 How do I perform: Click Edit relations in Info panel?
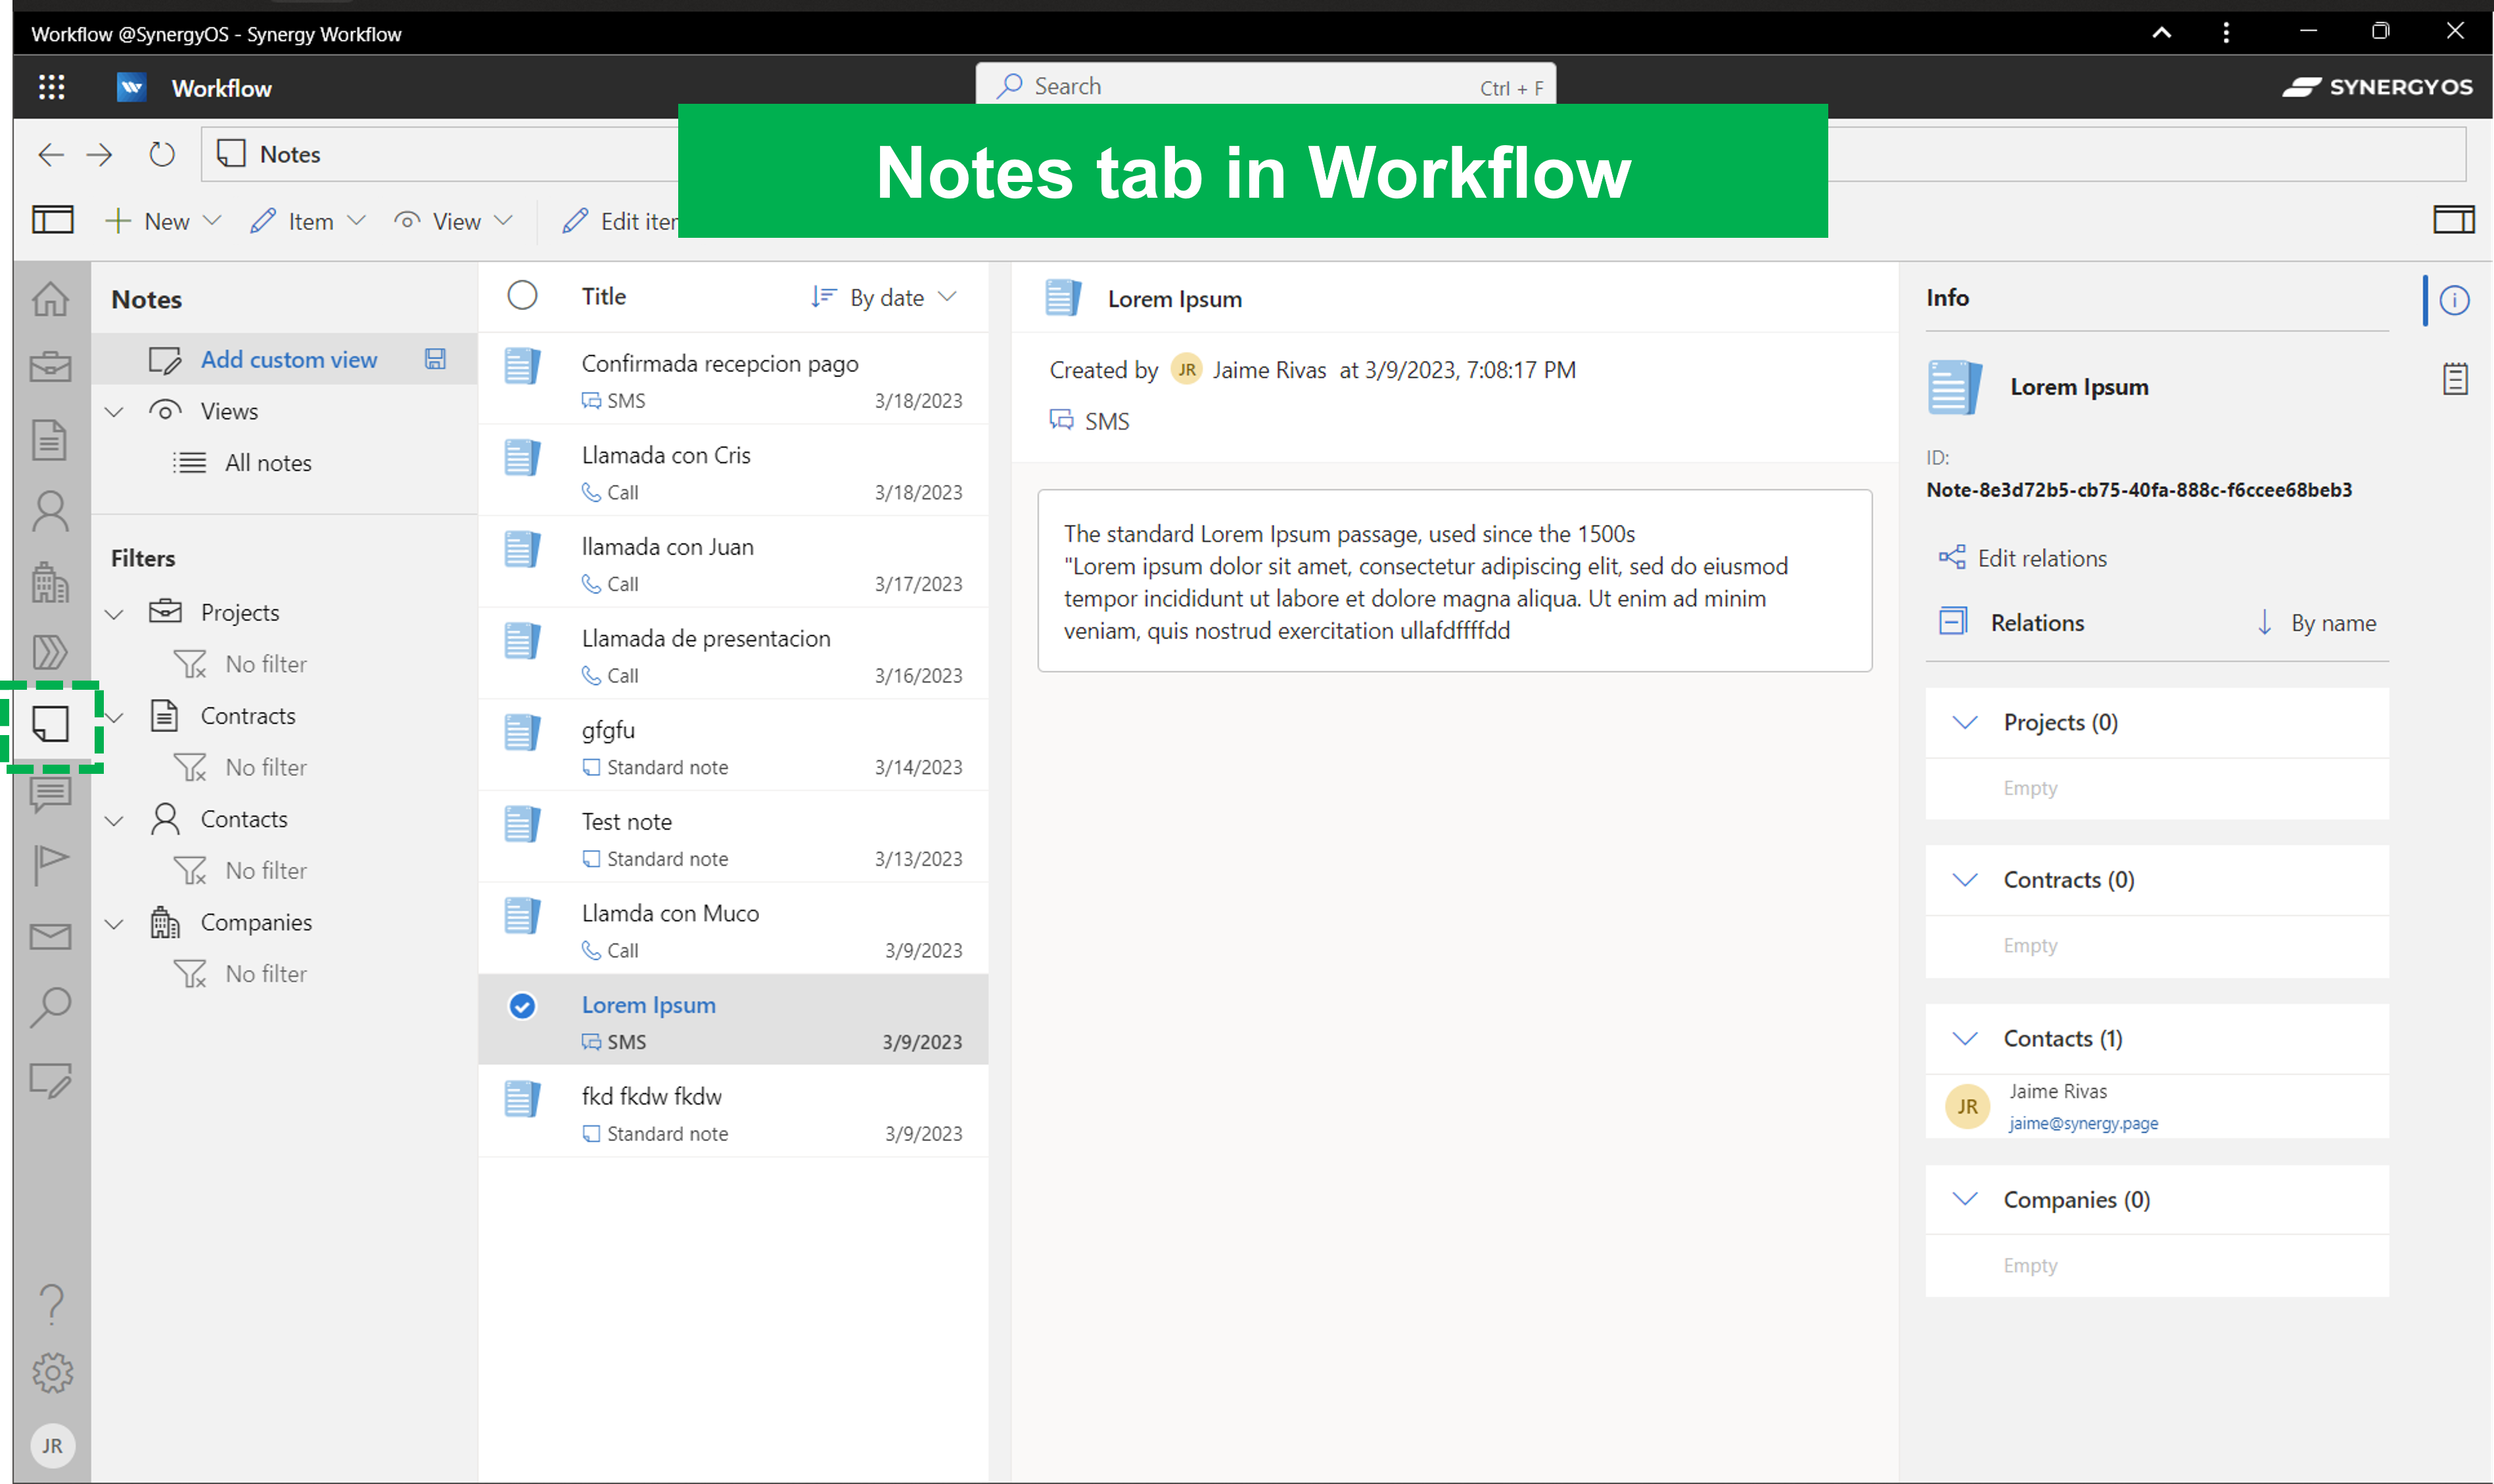tap(2021, 558)
